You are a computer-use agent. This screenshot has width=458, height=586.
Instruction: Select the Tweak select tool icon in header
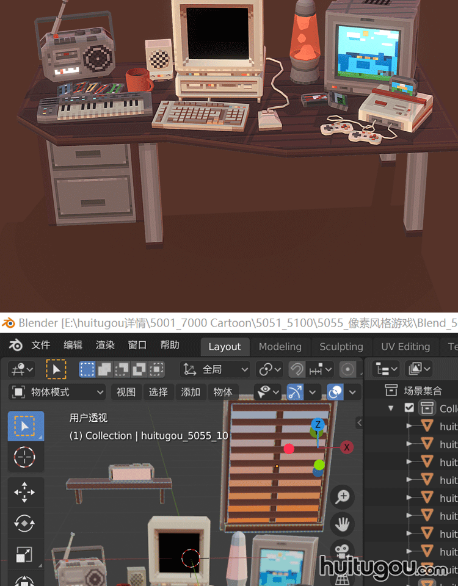pos(56,370)
